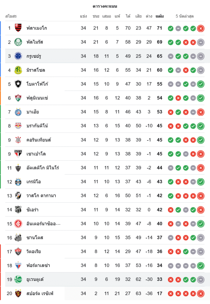Click the 5 นัดล่าสุด column header
The height and width of the screenshot is (304, 210).
[185, 16]
